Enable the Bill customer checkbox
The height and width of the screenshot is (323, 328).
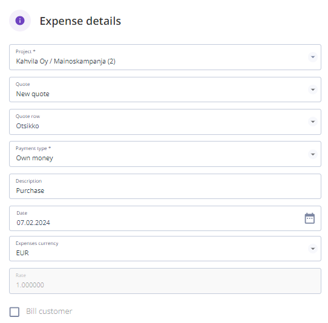(15, 312)
